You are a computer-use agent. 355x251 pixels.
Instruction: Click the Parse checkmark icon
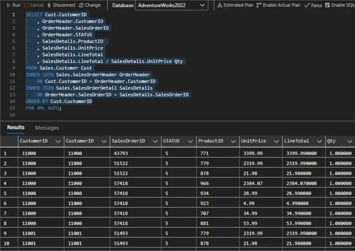click(x=307, y=5)
